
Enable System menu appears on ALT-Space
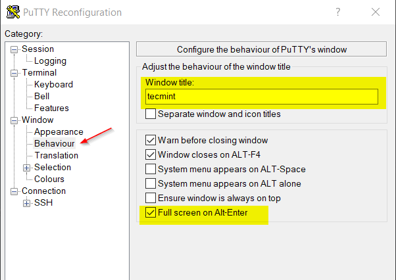coord(151,170)
